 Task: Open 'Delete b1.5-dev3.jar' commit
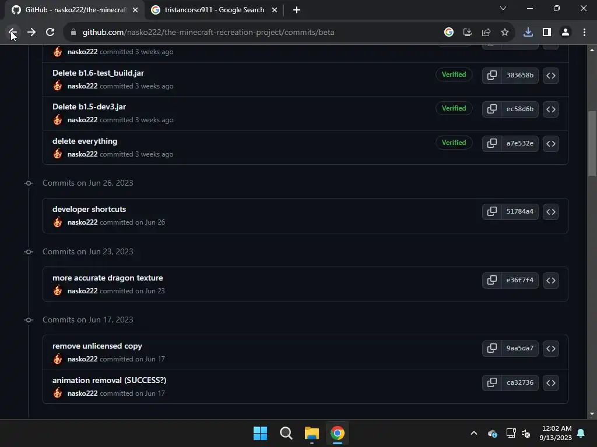tap(89, 107)
